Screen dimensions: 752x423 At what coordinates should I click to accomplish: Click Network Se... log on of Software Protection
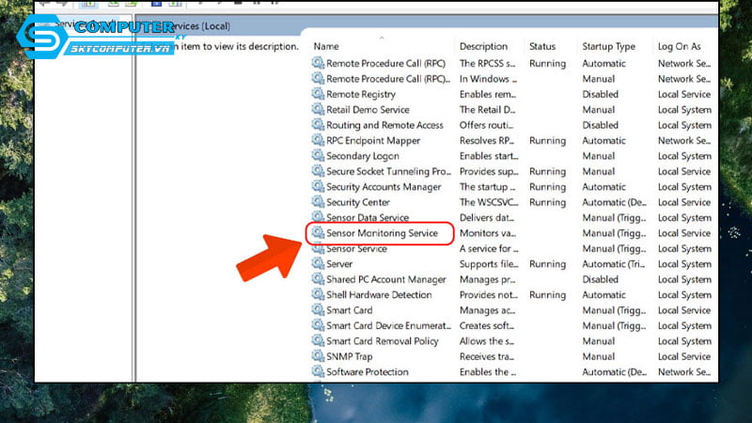tap(684, 371)
